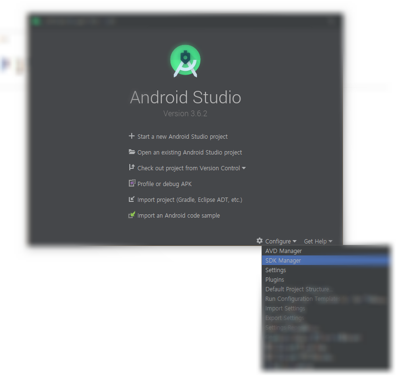Click the open folder icon
Screen dimensions: 410x386
click(x=132, y=152)
